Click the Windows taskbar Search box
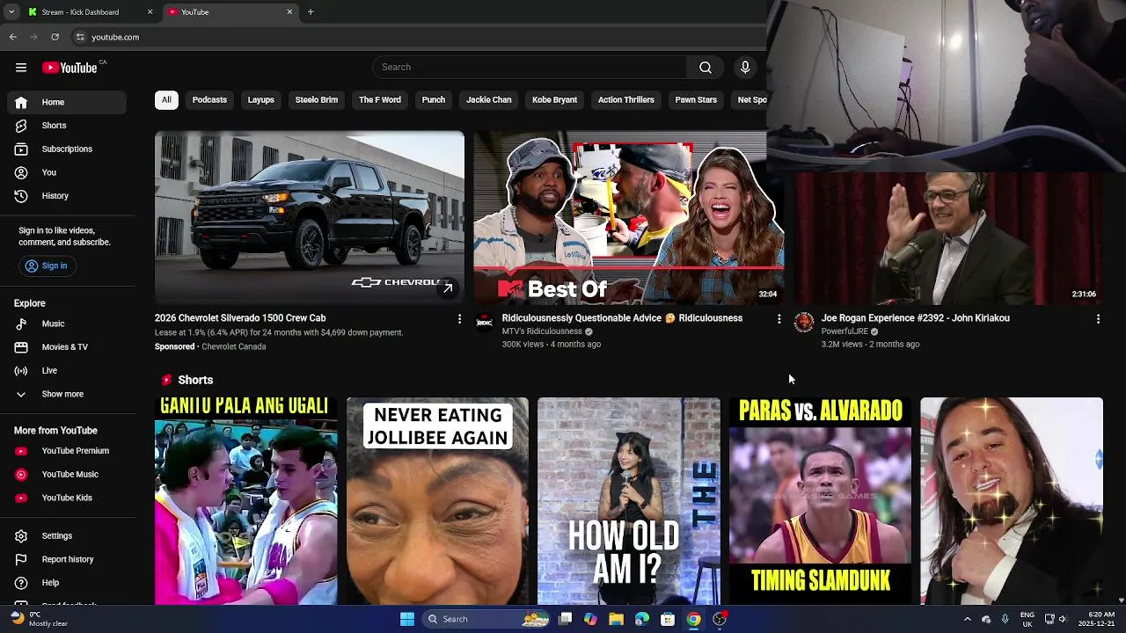This screenshot has width=1126, height=633. tap(486, 619)
